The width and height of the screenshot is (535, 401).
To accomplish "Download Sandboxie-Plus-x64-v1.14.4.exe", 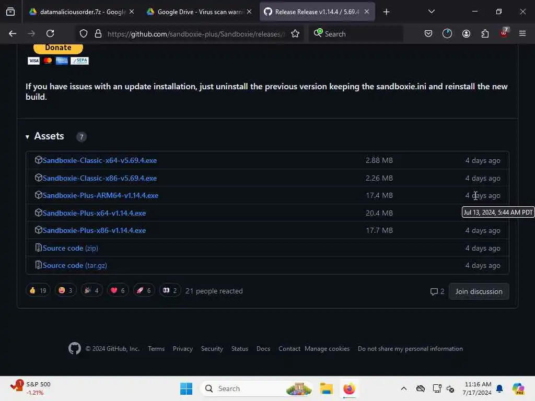I will tap(94, 213).
